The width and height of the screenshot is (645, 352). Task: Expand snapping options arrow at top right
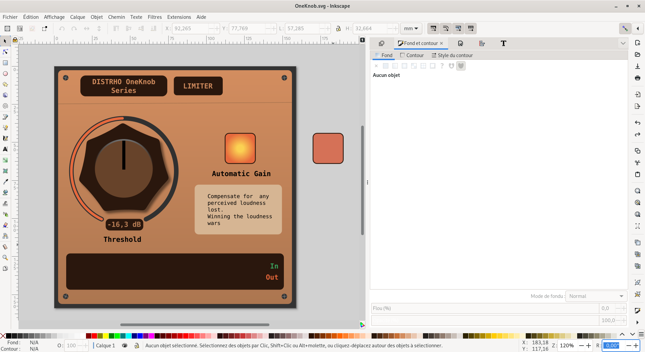(638, 29)
